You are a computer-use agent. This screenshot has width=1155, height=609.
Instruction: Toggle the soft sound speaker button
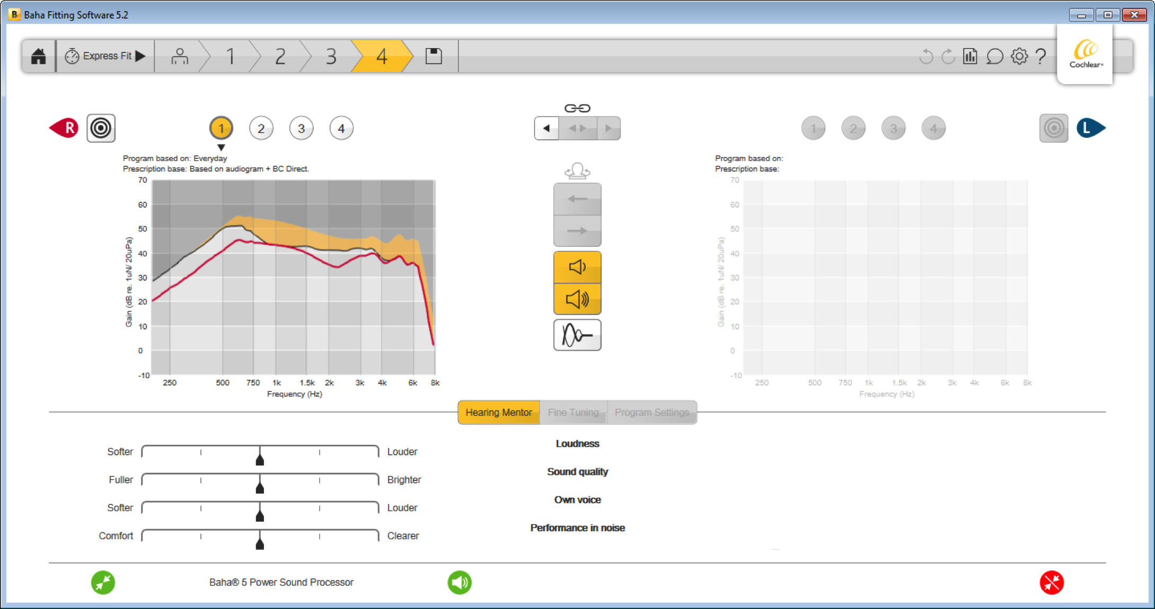pyautogui.click(x=577, y=267)
